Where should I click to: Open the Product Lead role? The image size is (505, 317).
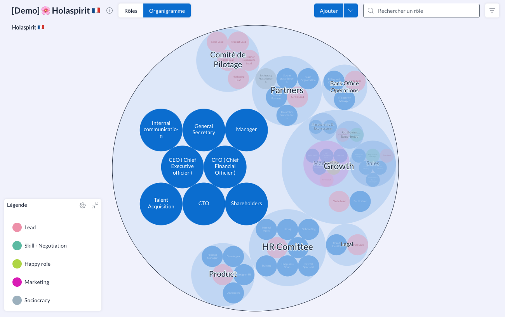coord(238,42)
